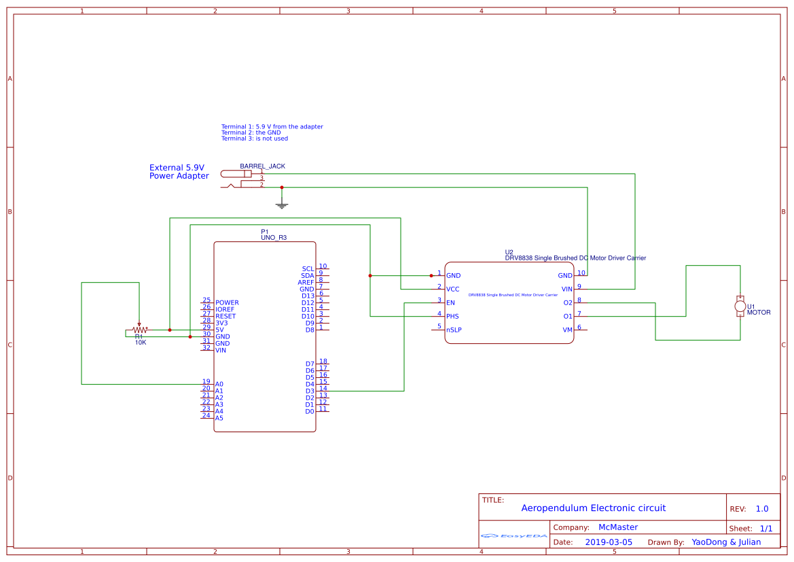
Task: Click the External 5.9V Power Adapter label
Action: click(x=178, y=171)
